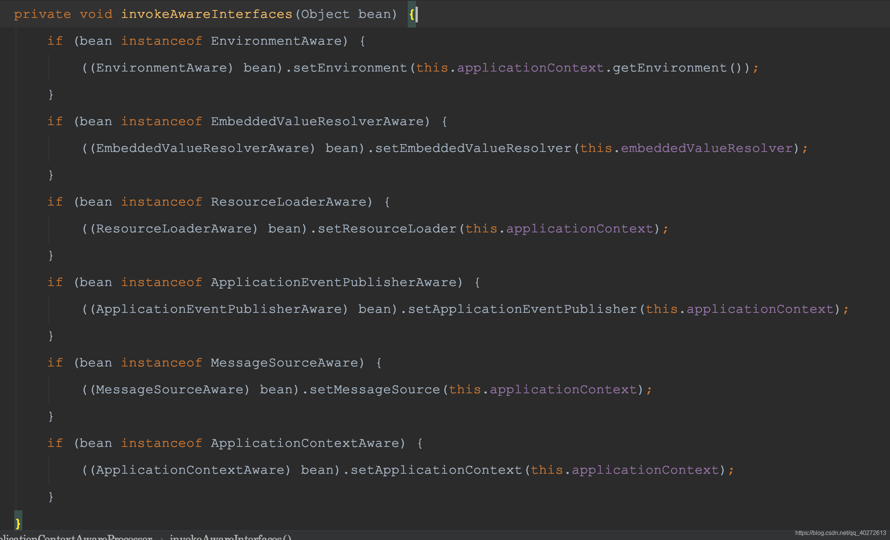This screenshot has height=540, width=890.
Task: Click MessageSourceAware in the instanceof condition
Action: coord(285,363)
